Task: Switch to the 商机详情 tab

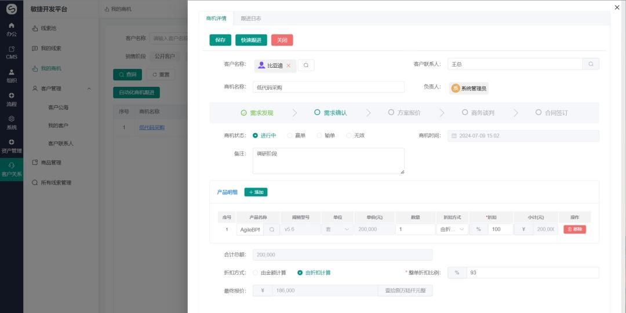Action: click(216, 19)
